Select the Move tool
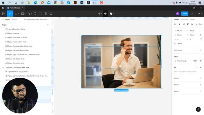The image size is (204, 115). pos(10,13)
